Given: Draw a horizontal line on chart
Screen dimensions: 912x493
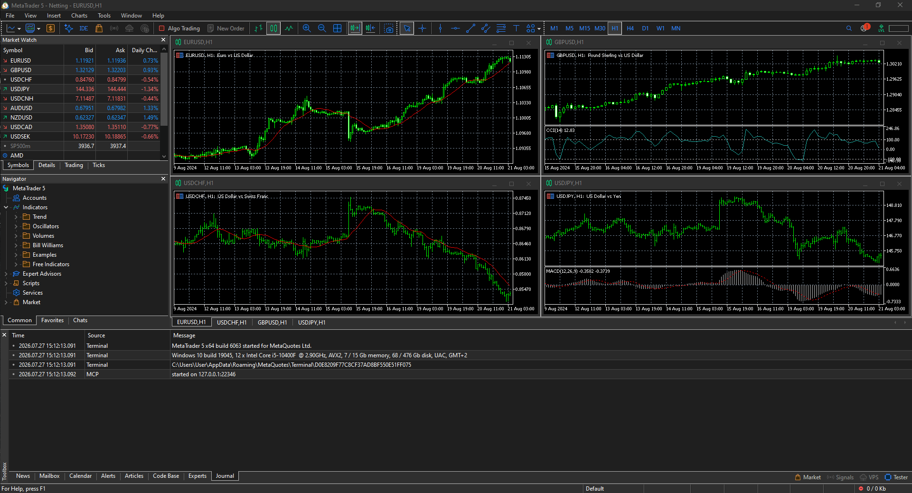Looking at the screenshot, I should (x=455, y=28).
